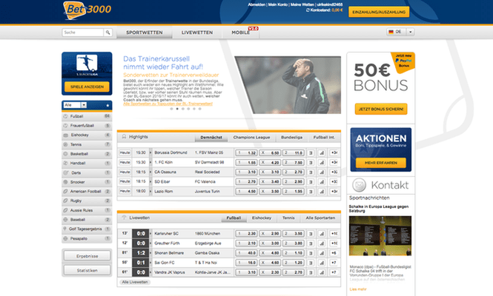The height and width of the screenshot is (296, 493).
Task: Click Abmelden link in header
Action: (x=257, y=4)
